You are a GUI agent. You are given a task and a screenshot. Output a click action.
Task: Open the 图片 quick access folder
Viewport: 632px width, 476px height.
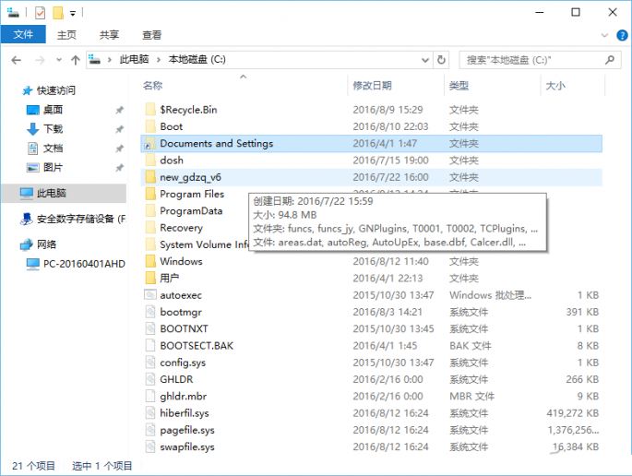pyautogui.click(x=53, y=168)
